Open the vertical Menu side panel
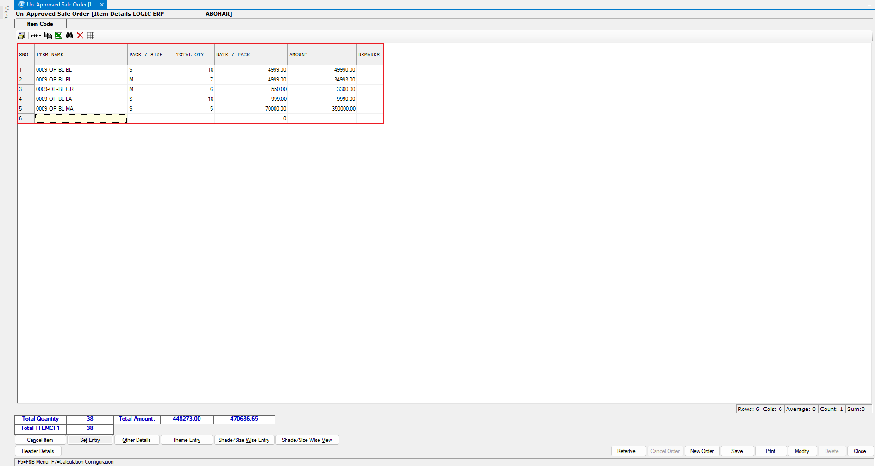This screenshot has width=875, height=466. [6, 12]
